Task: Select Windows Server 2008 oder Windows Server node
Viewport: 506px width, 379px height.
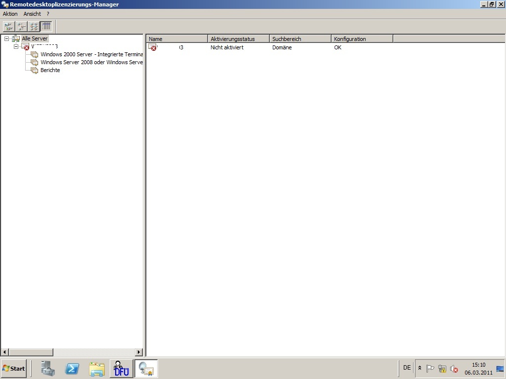Action: tap(91, 62)
